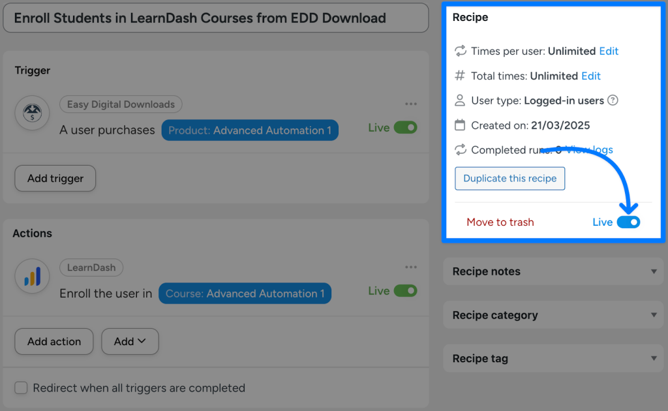Click the User type person icon

pos(461,100)
